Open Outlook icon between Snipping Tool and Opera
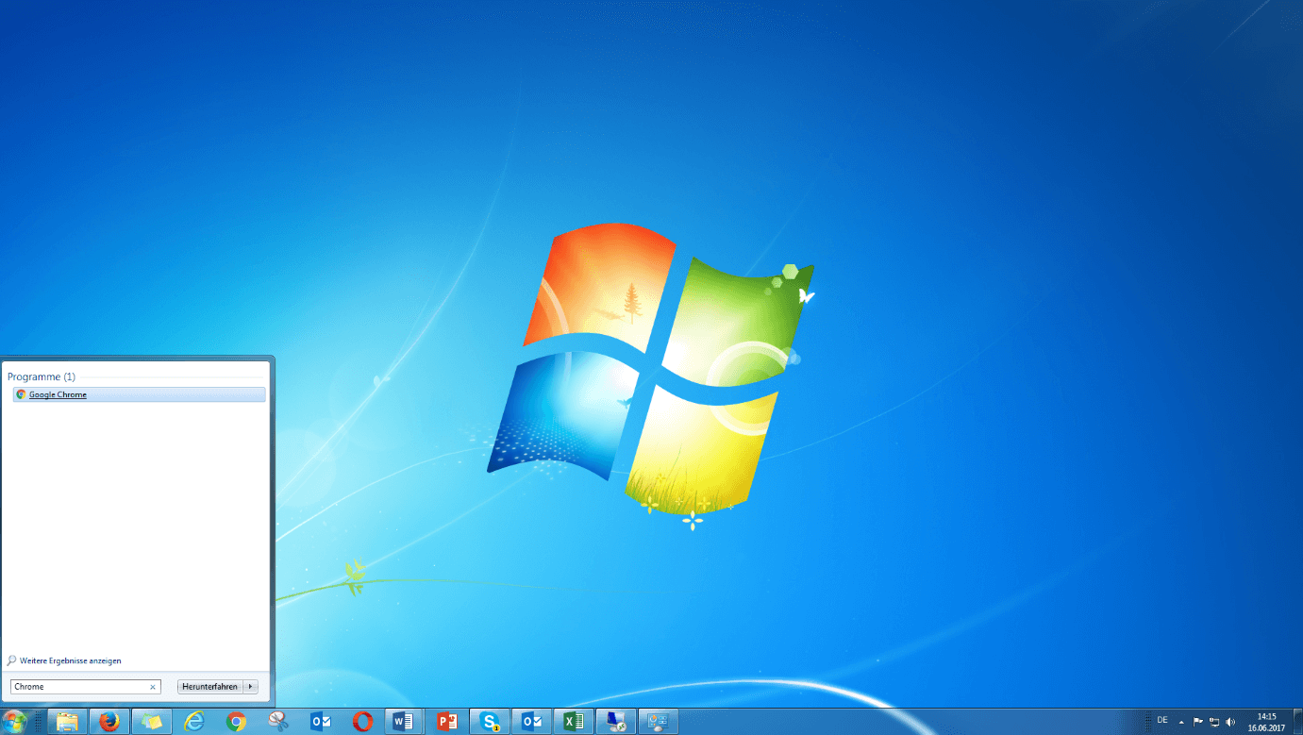 pyautogui.click(x=321, y=722)
